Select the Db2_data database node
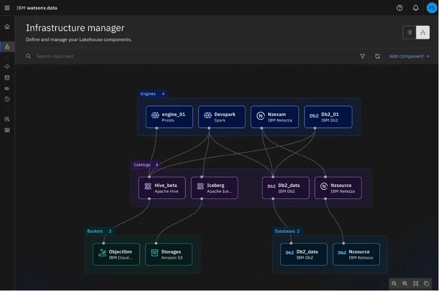 304,254
